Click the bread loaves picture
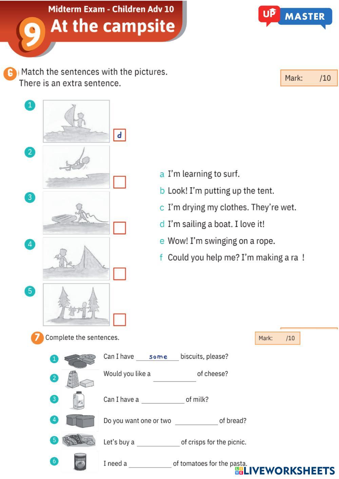The width and height of the screenshot is (339, 479). point(80,421)
